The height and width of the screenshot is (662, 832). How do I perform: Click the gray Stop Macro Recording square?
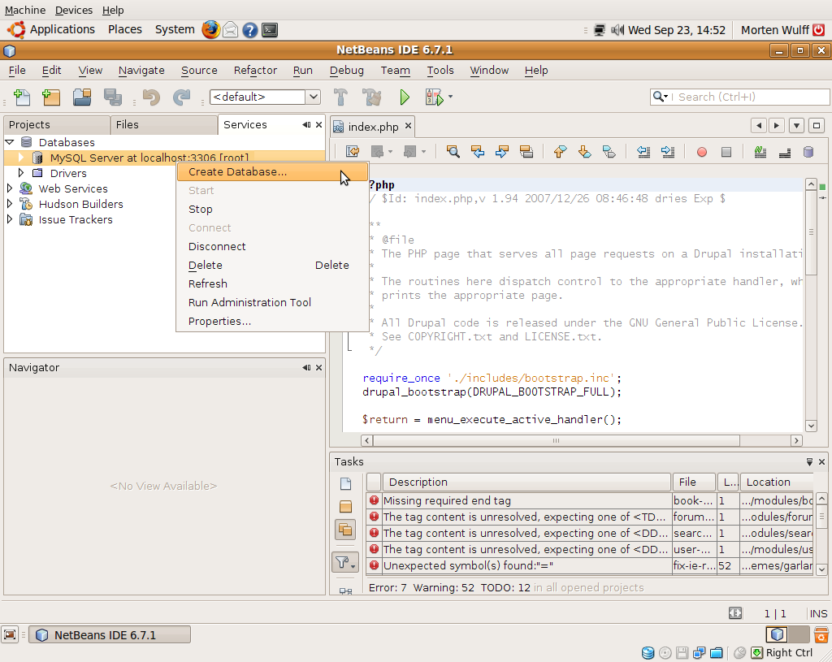pyautogui.click(x=726, y=153)
